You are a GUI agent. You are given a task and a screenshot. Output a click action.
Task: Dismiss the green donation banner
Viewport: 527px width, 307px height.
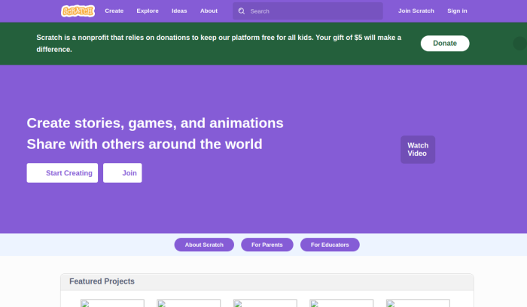pyautogui.click(x=519, y=43)
